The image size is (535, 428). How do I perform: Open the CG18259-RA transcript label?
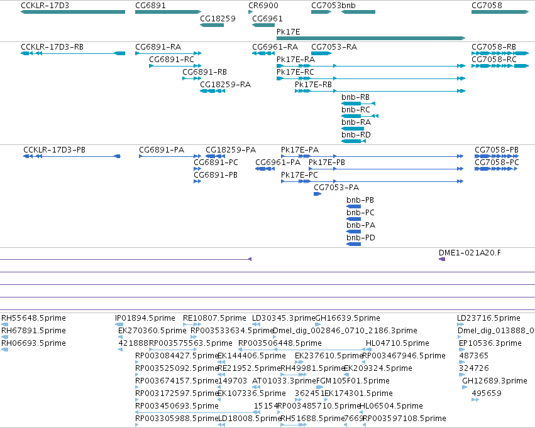tap(225, 85)
